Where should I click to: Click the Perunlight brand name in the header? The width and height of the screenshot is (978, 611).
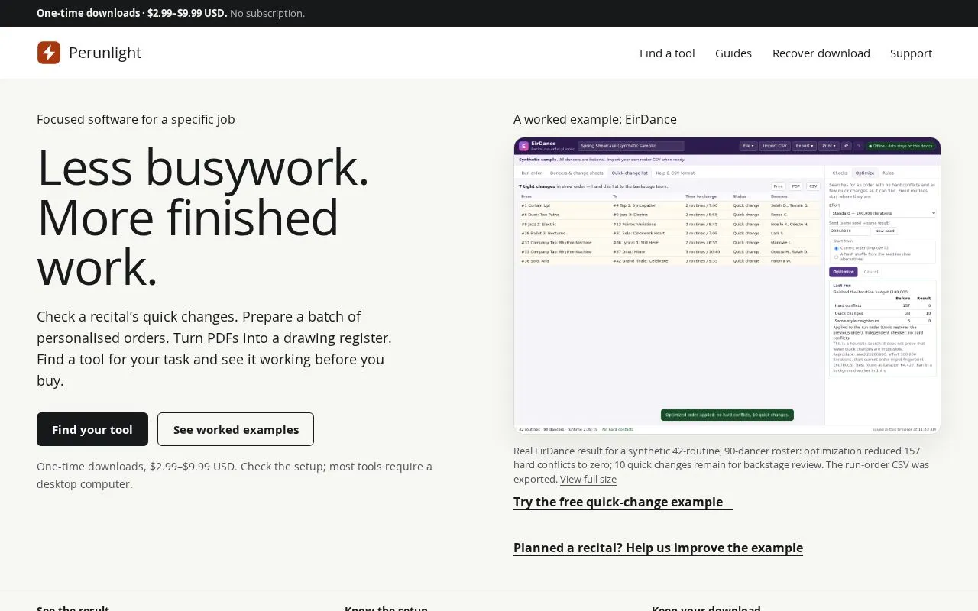105,53
